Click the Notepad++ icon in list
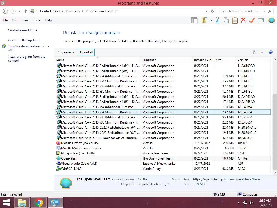 point(58,153)
